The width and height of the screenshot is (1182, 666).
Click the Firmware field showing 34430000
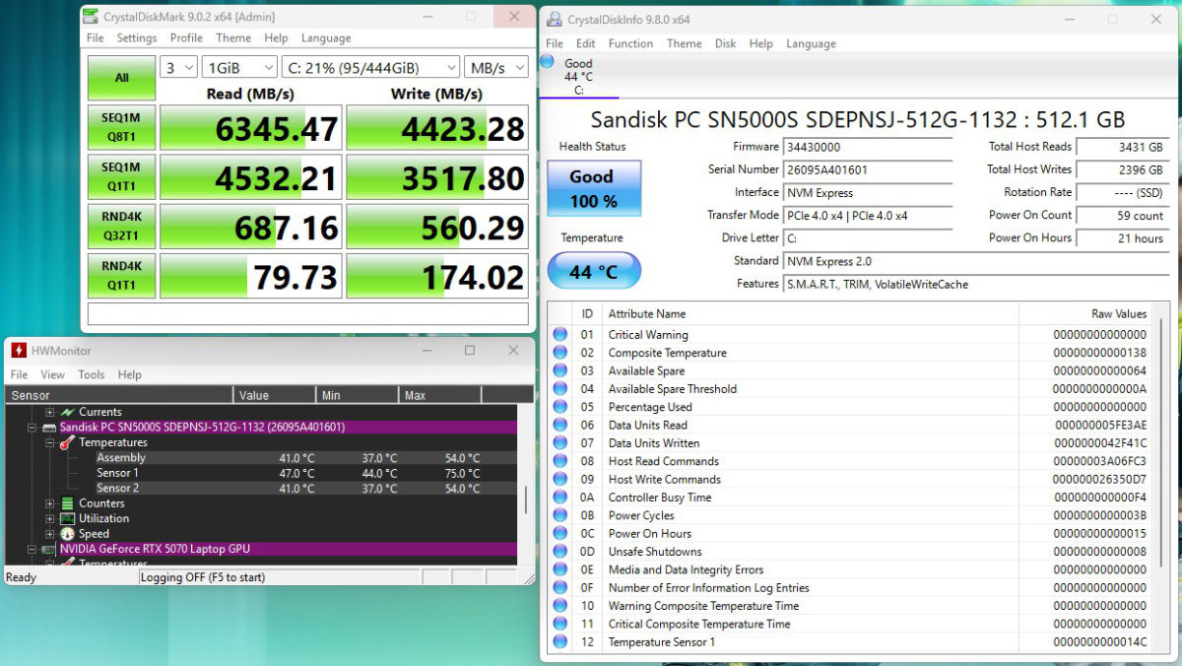tap(867, 147)
